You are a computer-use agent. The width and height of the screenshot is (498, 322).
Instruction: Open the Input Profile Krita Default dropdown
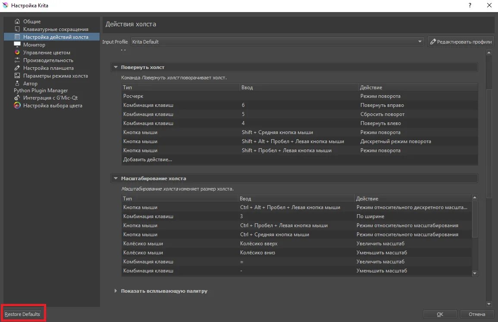(277, 42)
